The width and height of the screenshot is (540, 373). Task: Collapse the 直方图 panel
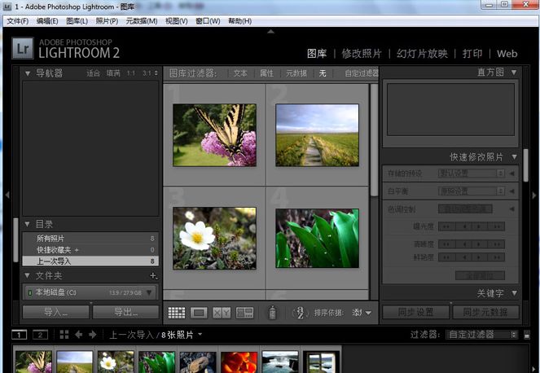(514, 72)
